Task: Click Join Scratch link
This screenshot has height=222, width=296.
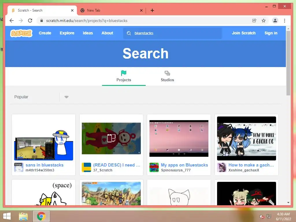Action: point(243,33)
